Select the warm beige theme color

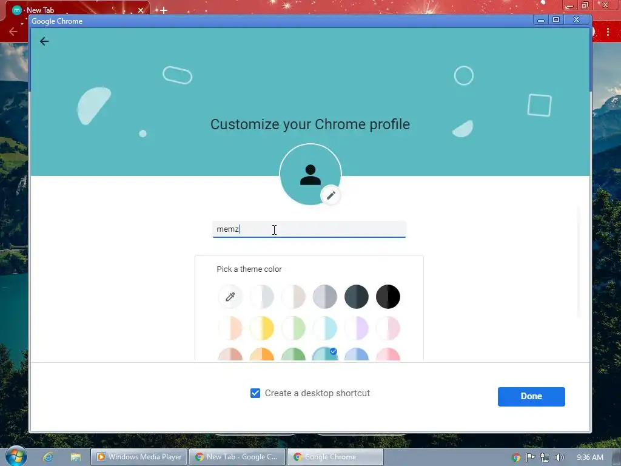[x=294, y=296]
